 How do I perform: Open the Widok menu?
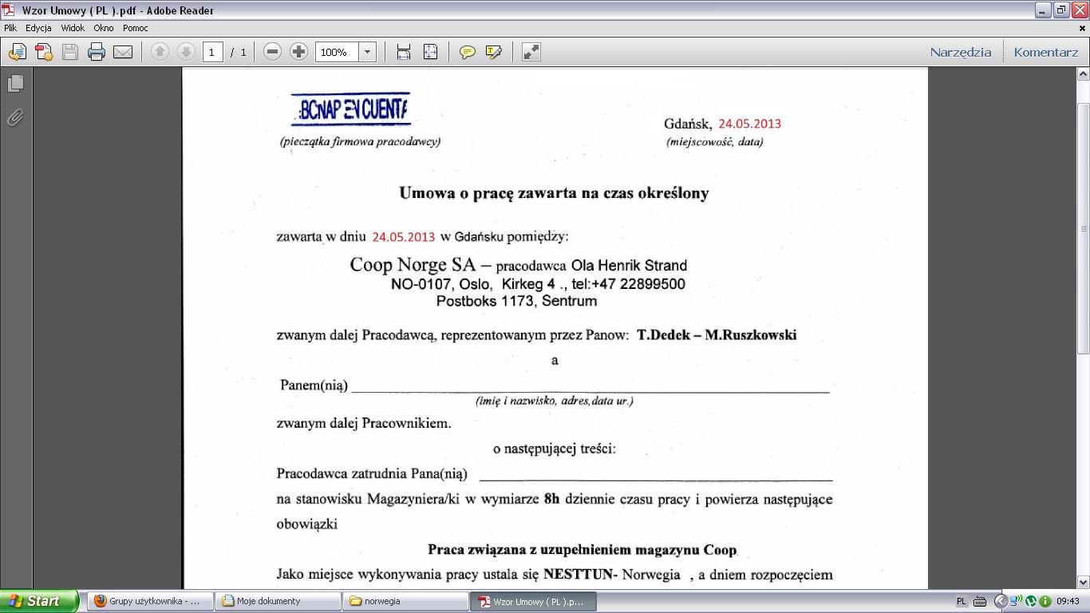73,28
